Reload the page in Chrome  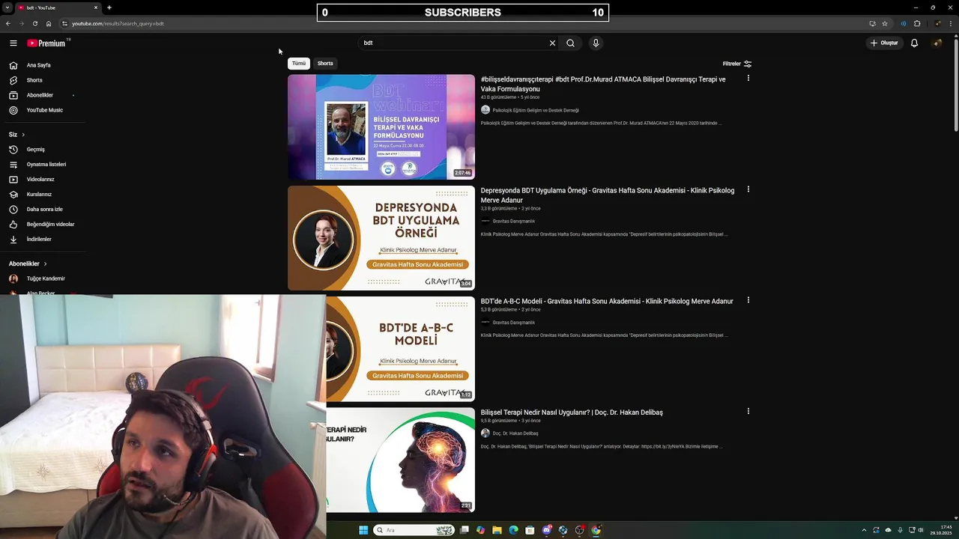click(x=34, y=23)
